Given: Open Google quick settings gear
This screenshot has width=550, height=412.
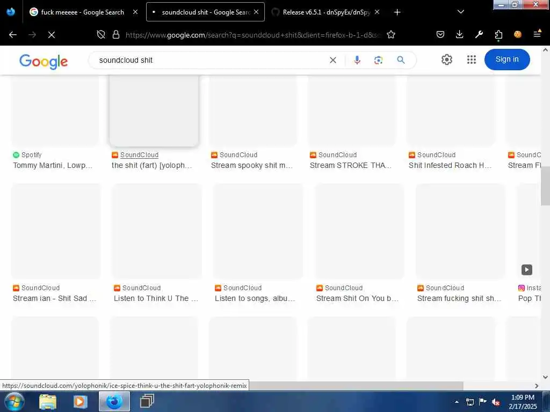Looking at the screenshot, I should tap(446, 60).
